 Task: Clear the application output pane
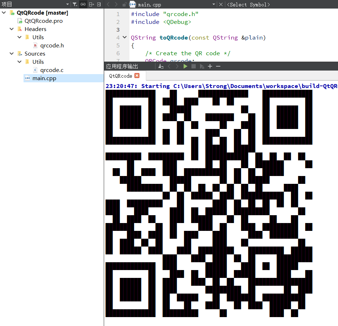(x=161, y=66)
